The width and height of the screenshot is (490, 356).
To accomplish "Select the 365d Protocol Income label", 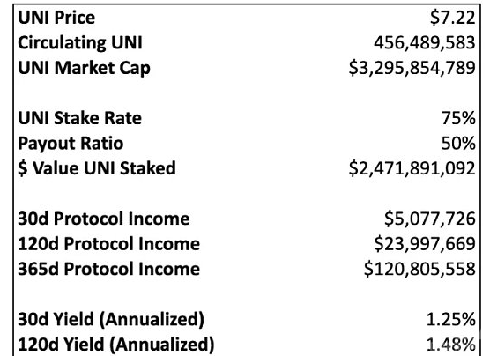I will pyautogui.click(x=108, y=269).
